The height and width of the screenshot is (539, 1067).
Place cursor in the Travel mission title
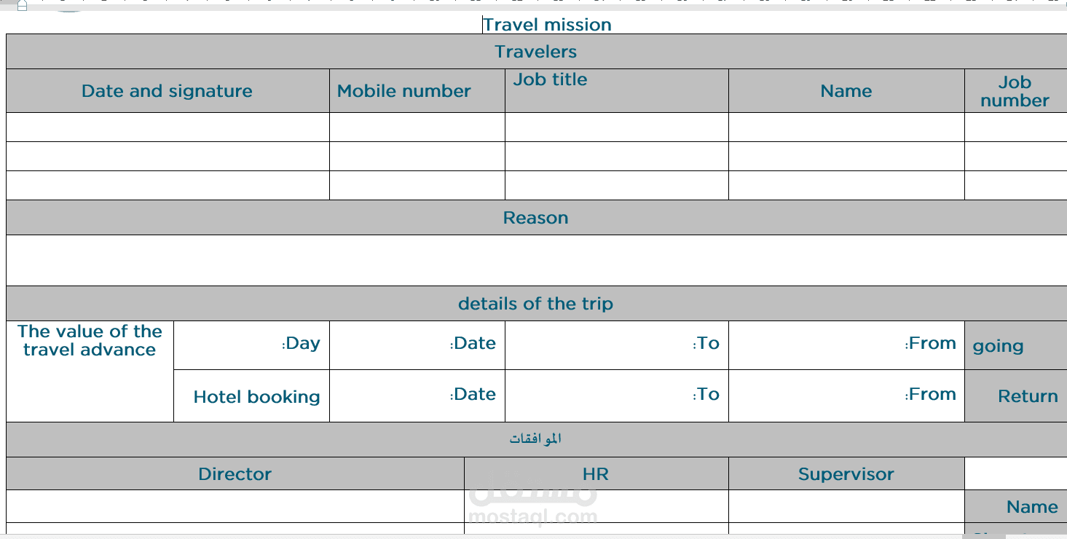tap(547, 25)
